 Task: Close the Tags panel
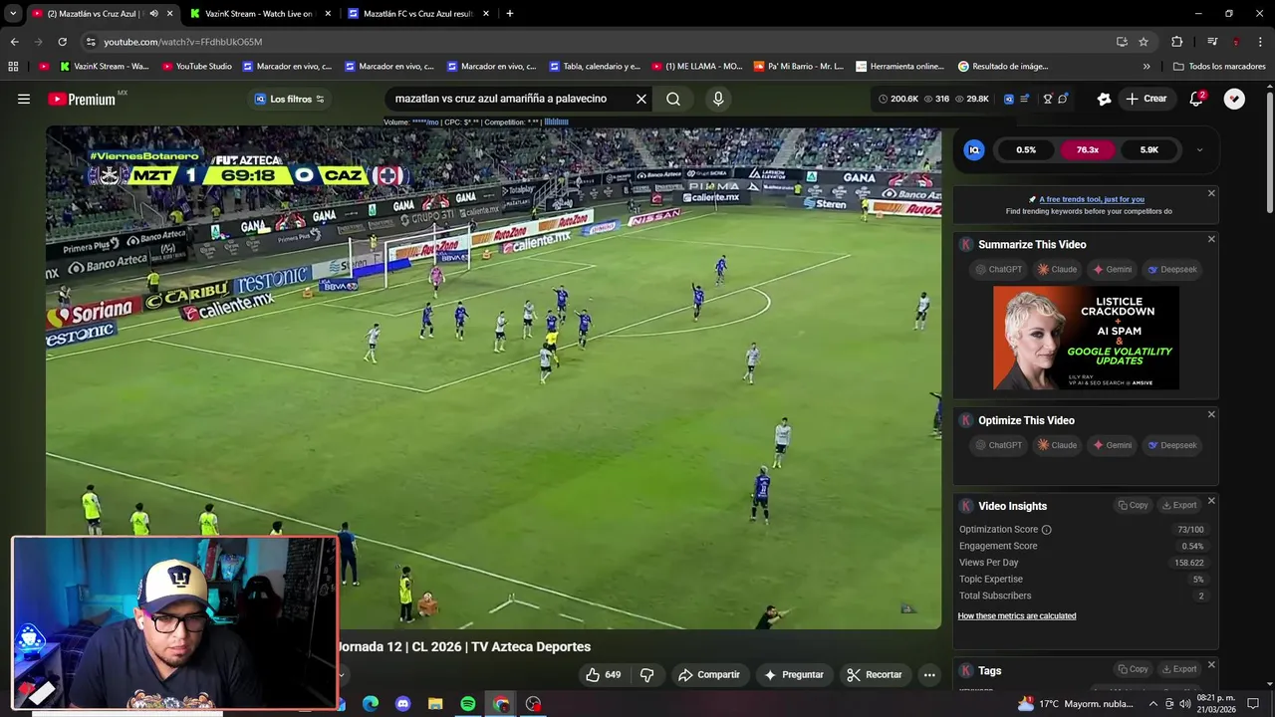click(x=1211, y=664)
